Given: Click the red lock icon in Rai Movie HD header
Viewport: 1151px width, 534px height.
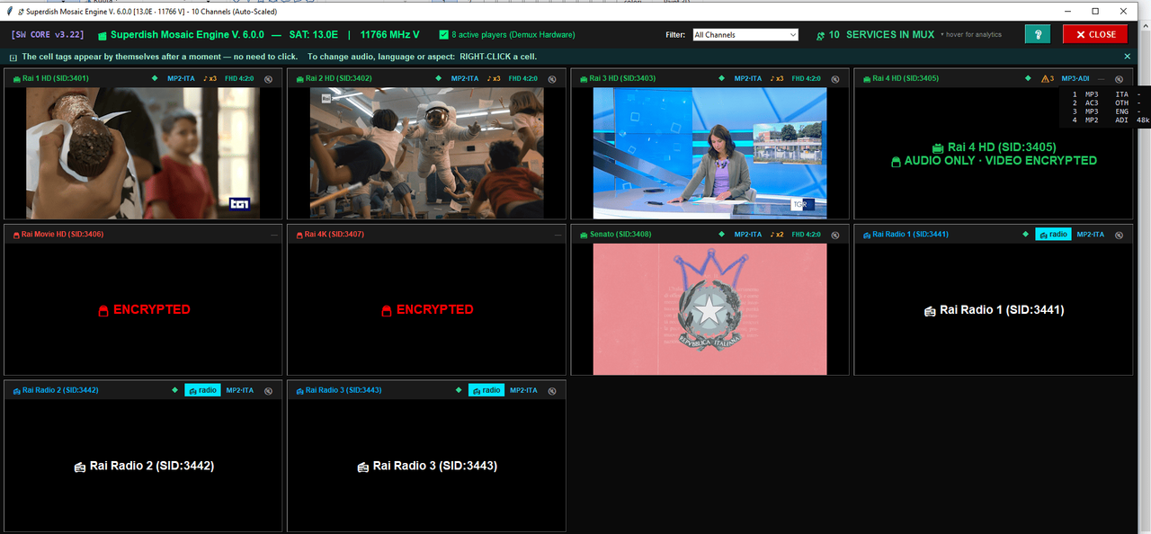Looking at the screenshot, I should click(x=15, y=235).
